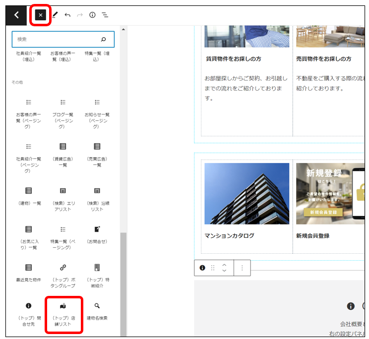369x339 pixels.
Task: Click the block mover up/down arrows
Action: click(x=224, y=268)
